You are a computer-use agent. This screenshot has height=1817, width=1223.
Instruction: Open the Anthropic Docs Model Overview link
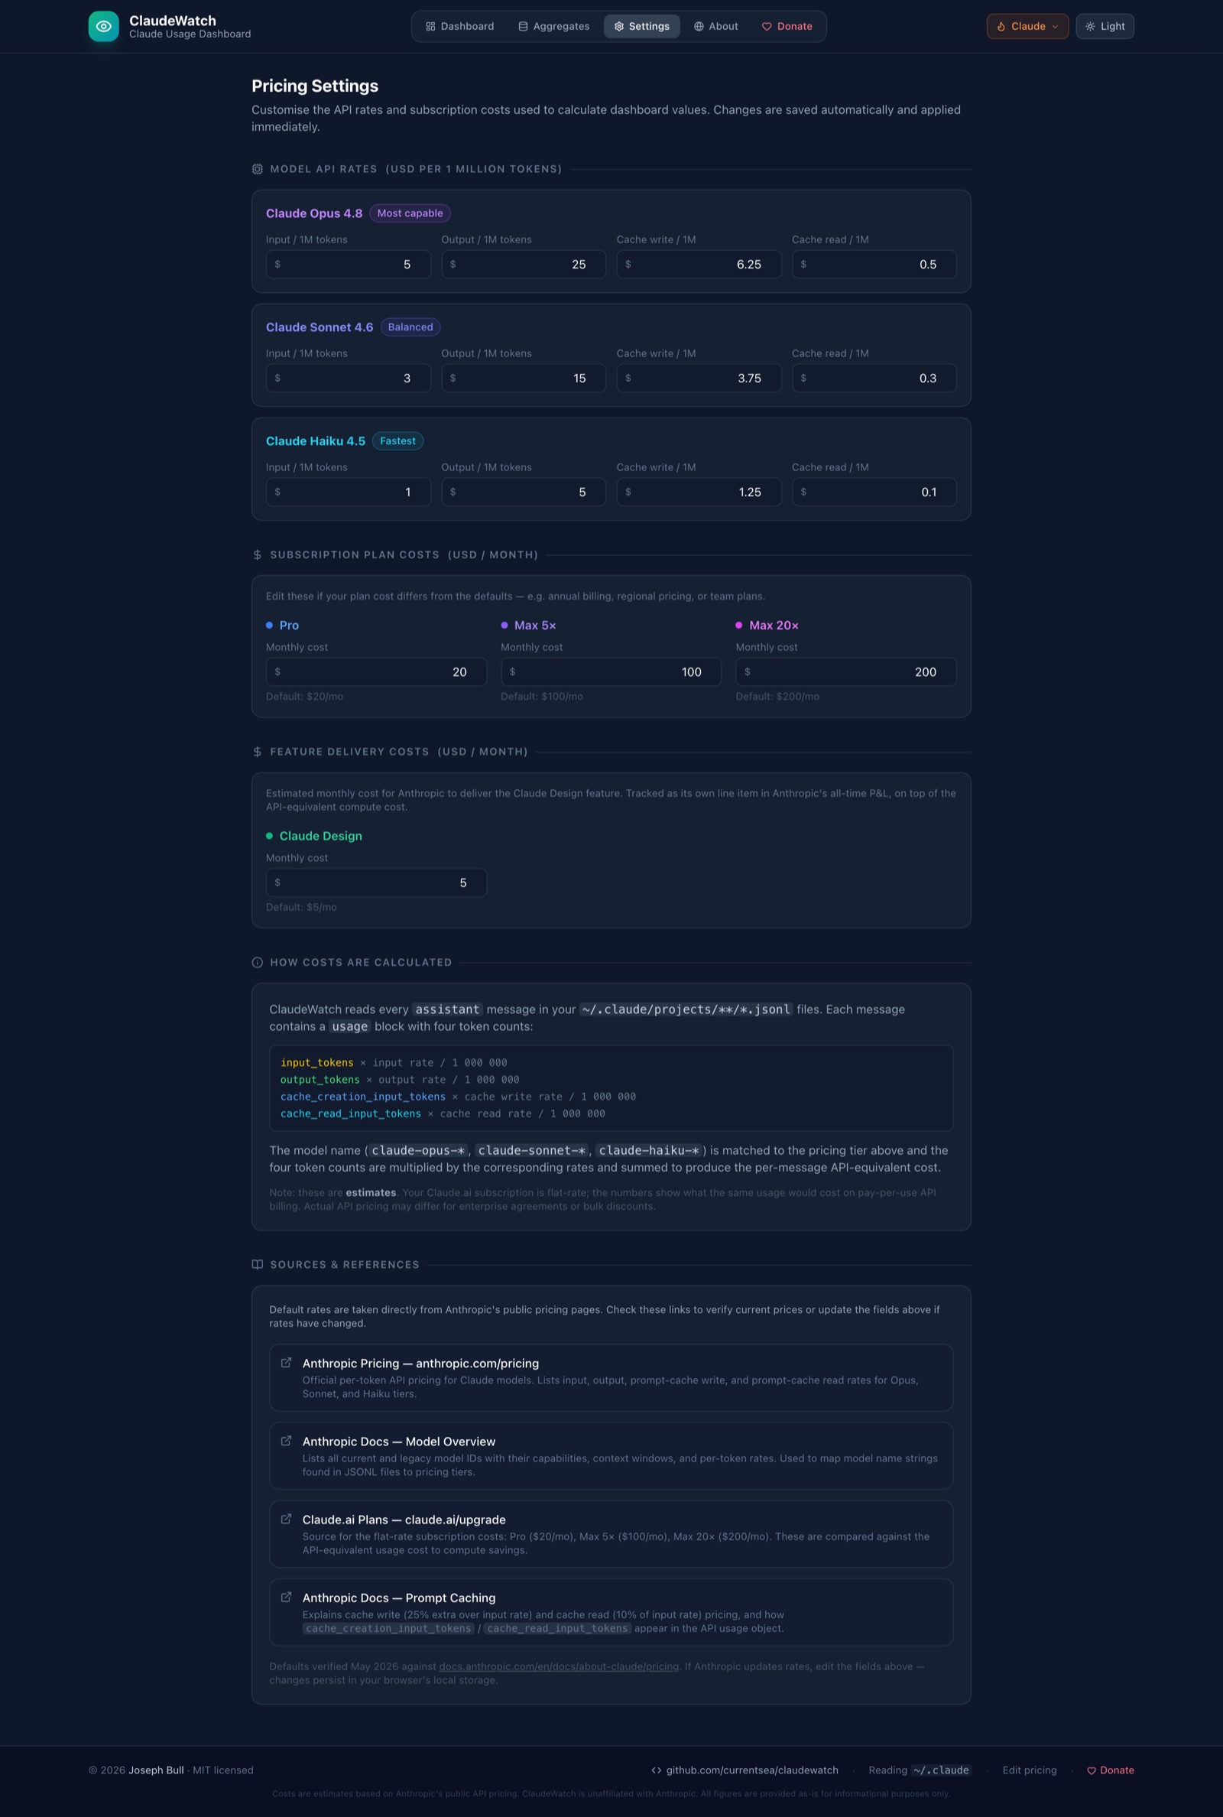click(611, 1456)
